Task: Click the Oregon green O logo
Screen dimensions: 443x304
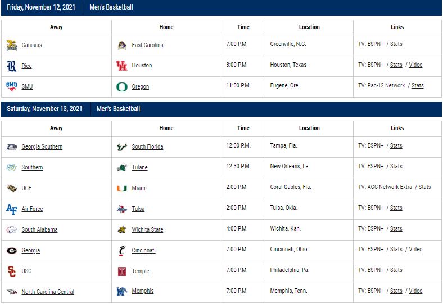Action: (x=122, y=87)
